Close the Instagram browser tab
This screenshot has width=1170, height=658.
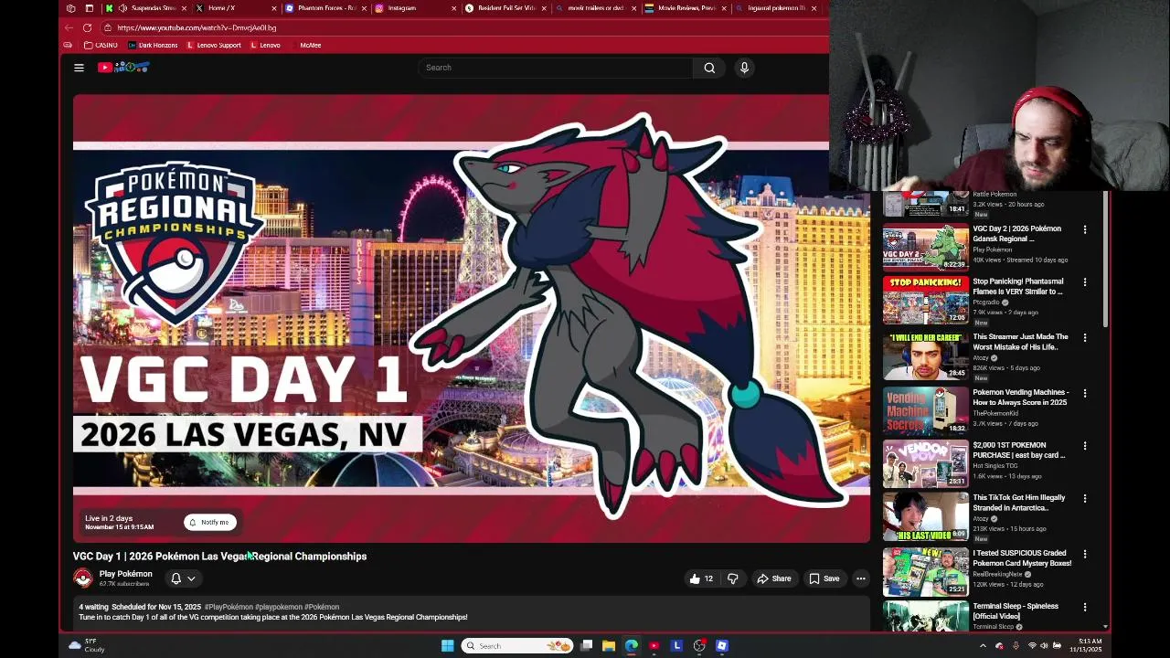(x=453, y=8)
